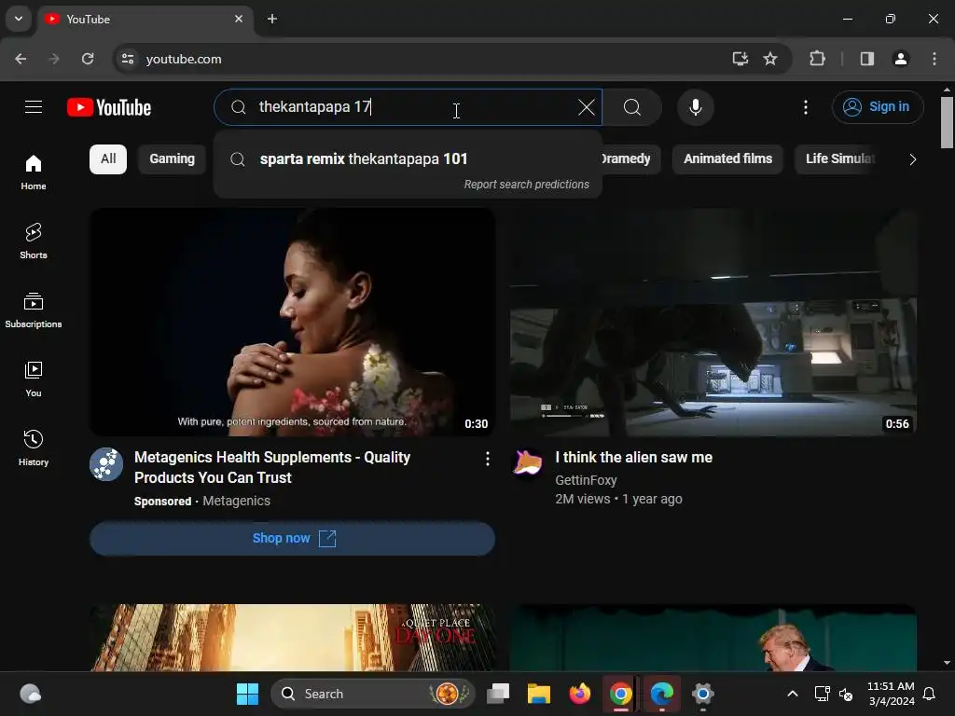
Task: Open notifications bell in taskbar
Action: 930,694
